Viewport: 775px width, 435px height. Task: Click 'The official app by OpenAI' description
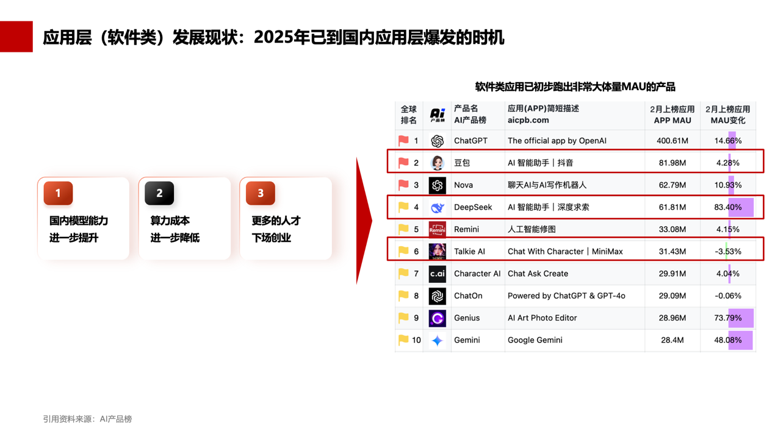pyautogui.click(x=557, y=141)
